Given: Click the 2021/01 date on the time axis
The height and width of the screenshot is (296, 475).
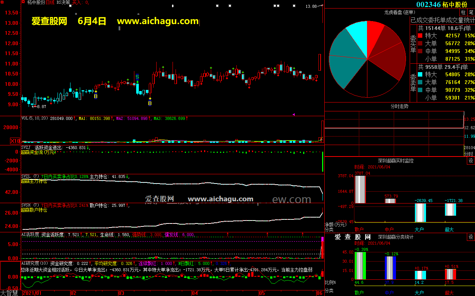Looking at the screenshot, I should click(x=32, y=293).
